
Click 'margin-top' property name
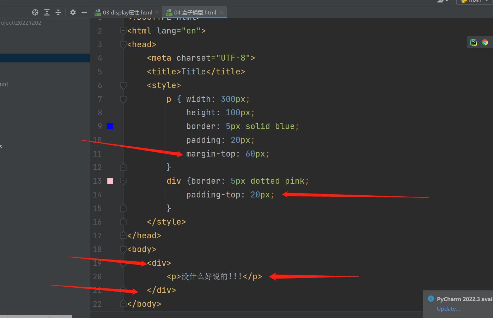click(x=211, y=154)
